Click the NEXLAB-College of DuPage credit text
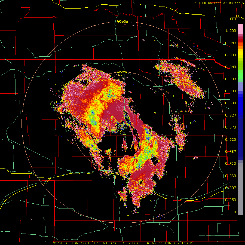Viewport: 245px width, 245px height. (219, 3)
